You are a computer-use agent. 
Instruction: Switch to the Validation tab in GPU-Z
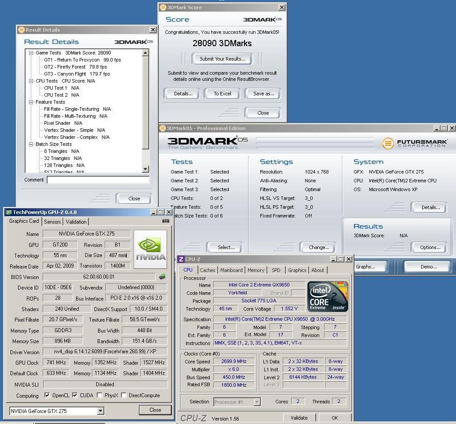tap(76, 222)
